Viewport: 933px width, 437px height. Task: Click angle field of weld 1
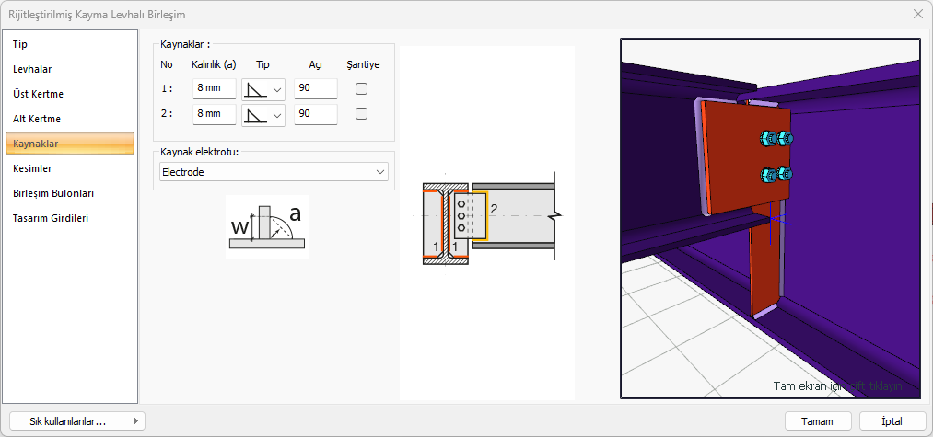click(315, 89)
